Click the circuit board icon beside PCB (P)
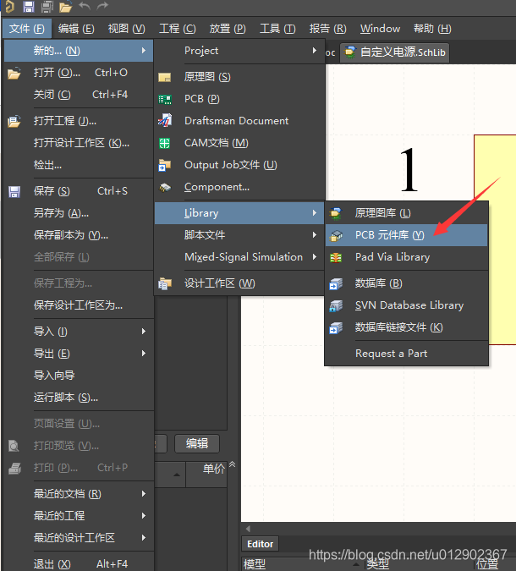The width and height of the screenshot is (516, 571). [165, 100]
